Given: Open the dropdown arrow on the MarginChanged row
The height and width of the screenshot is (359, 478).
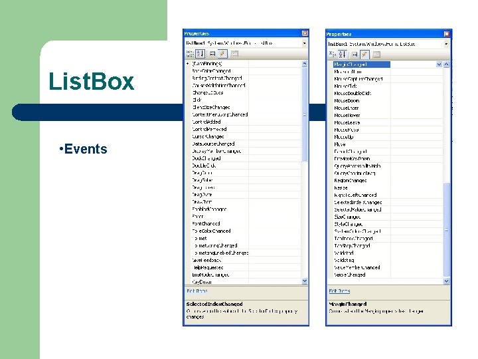Looking at the screenshot, I should click(x=439, y=64).
